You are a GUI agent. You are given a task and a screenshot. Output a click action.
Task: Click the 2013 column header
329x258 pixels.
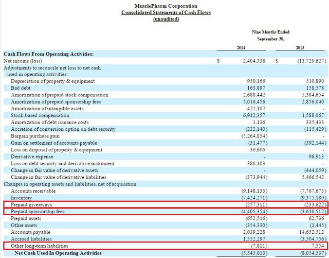pyautogui.click(x=300, y=47)
